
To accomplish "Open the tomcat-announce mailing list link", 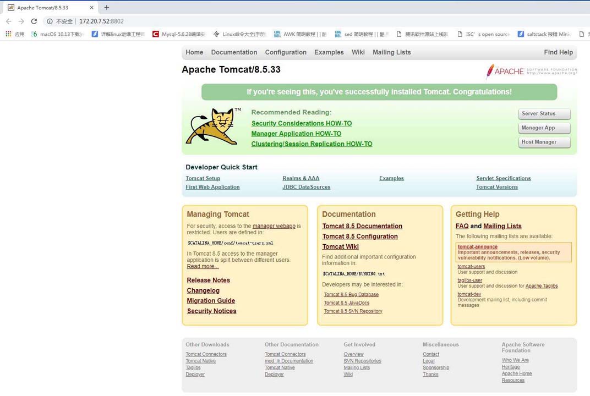I will click(x=478, y=247).
